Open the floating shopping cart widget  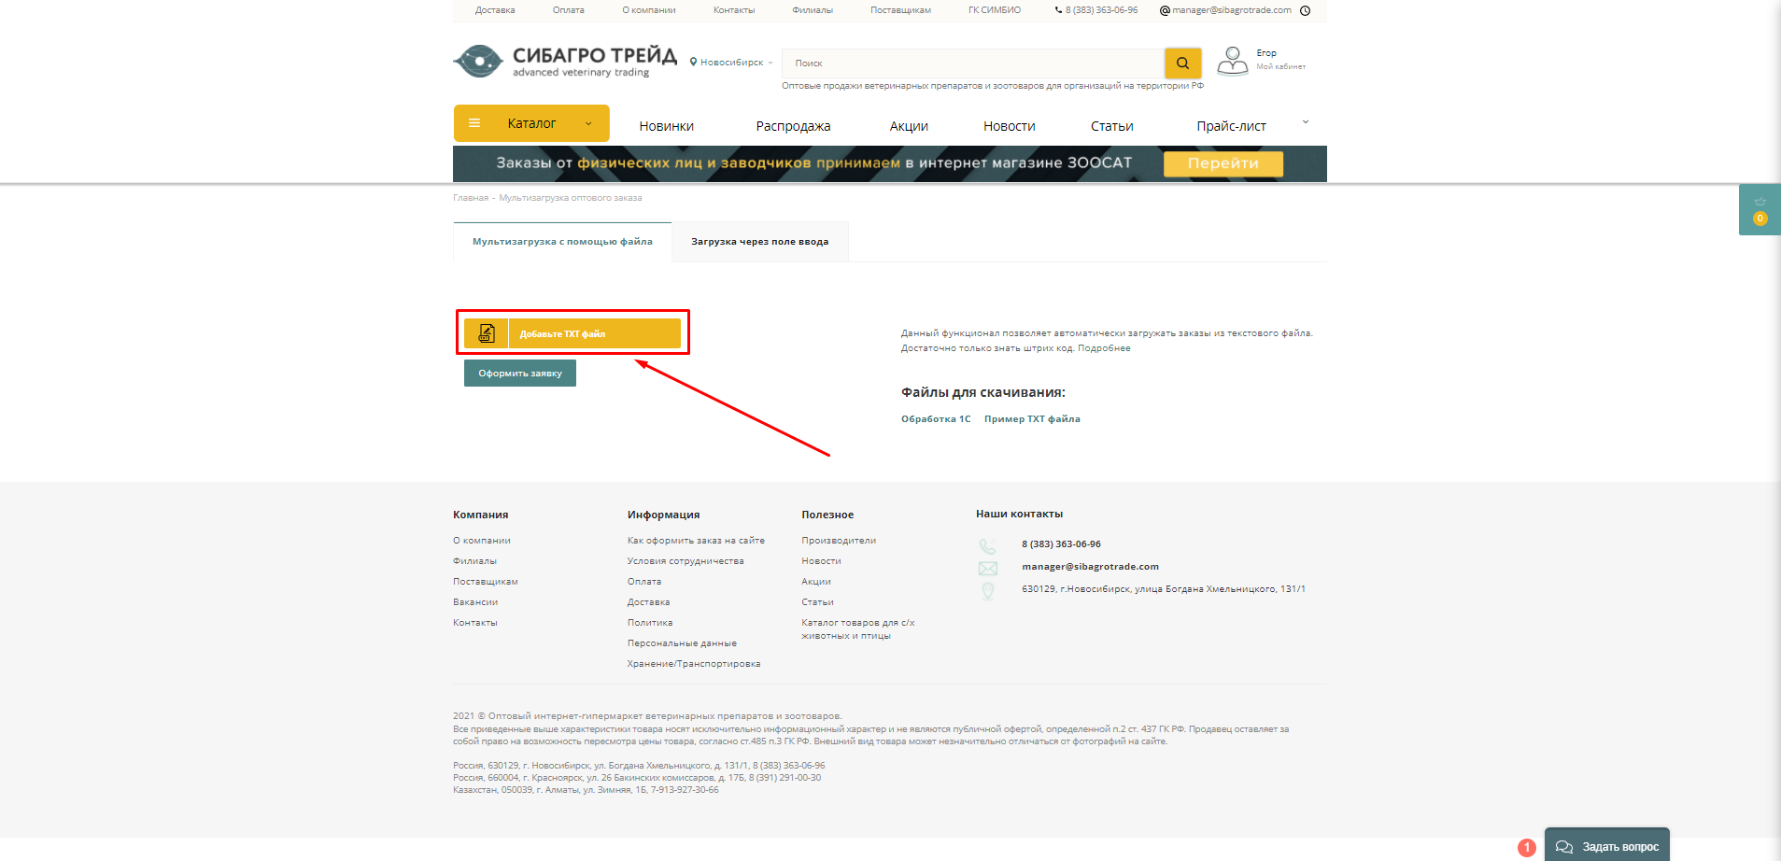tap(1760, 209)
